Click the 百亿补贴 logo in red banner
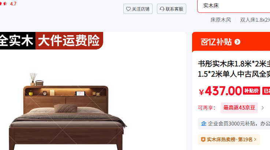 [216, 42]
